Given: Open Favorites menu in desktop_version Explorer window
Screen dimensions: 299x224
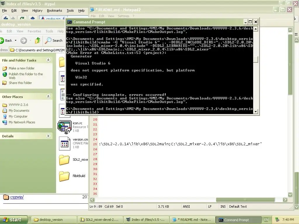Looking at the screenshot, I should pos(34,31).
